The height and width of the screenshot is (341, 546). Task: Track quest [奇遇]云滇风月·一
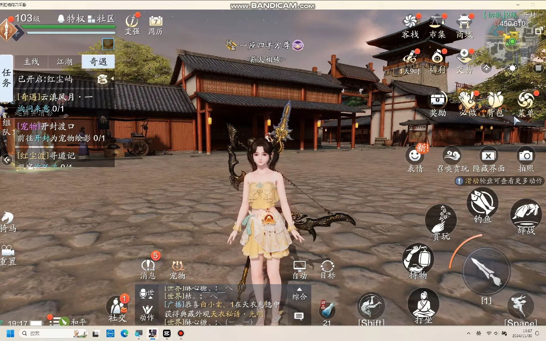(x=64, y=102)
